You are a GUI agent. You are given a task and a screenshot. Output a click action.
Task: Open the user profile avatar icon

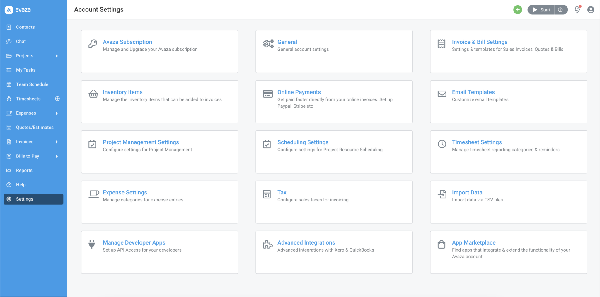coord(591,10)
